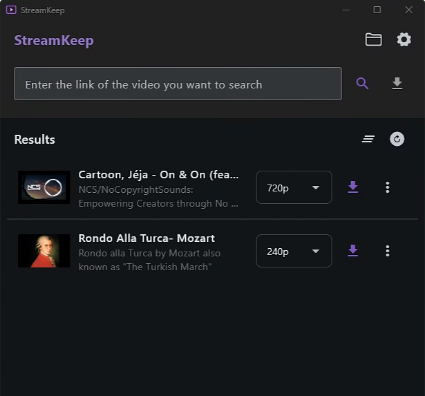Click the Cartoon, Jéja - On & On title
The height and width of the screenshot is (396, 425).
158,175
